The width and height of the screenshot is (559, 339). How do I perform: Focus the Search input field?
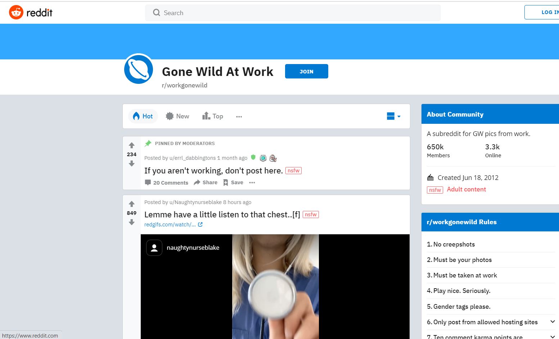coord(293,13)
